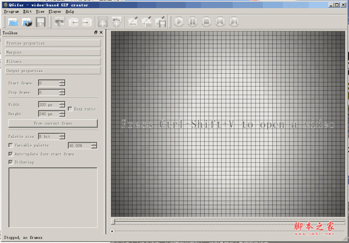Insert an object with the plus icon
This screenshot has height=243, width=349.
point(103,22)
